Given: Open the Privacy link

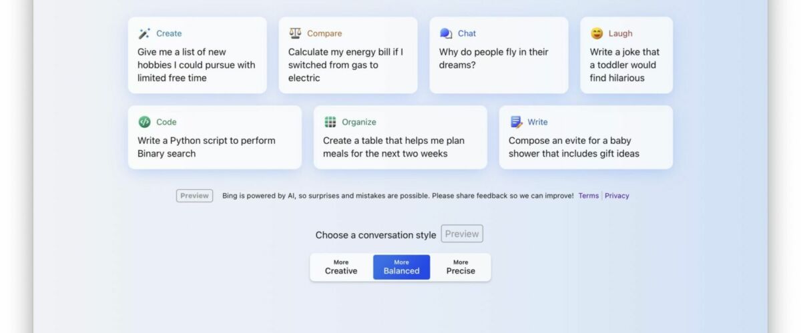Looking at the screenshot, I should click(x=617, y=196).
